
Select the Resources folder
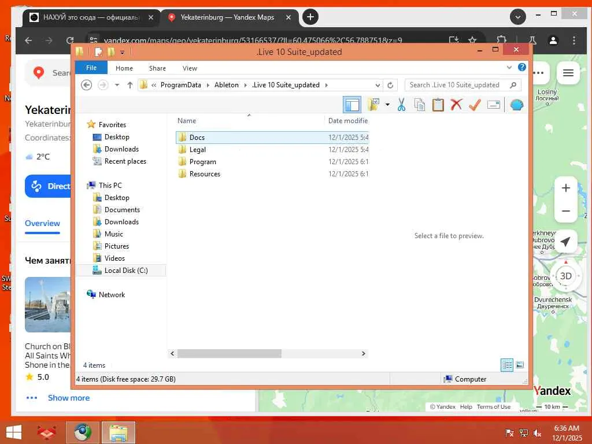pos(272,173)
